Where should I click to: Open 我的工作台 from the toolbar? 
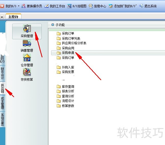(55, 6)
